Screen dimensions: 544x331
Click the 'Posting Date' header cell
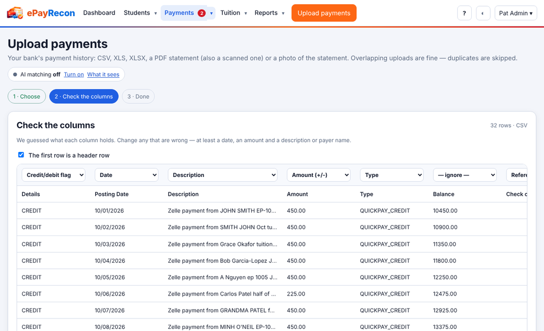tap(112, 194)
